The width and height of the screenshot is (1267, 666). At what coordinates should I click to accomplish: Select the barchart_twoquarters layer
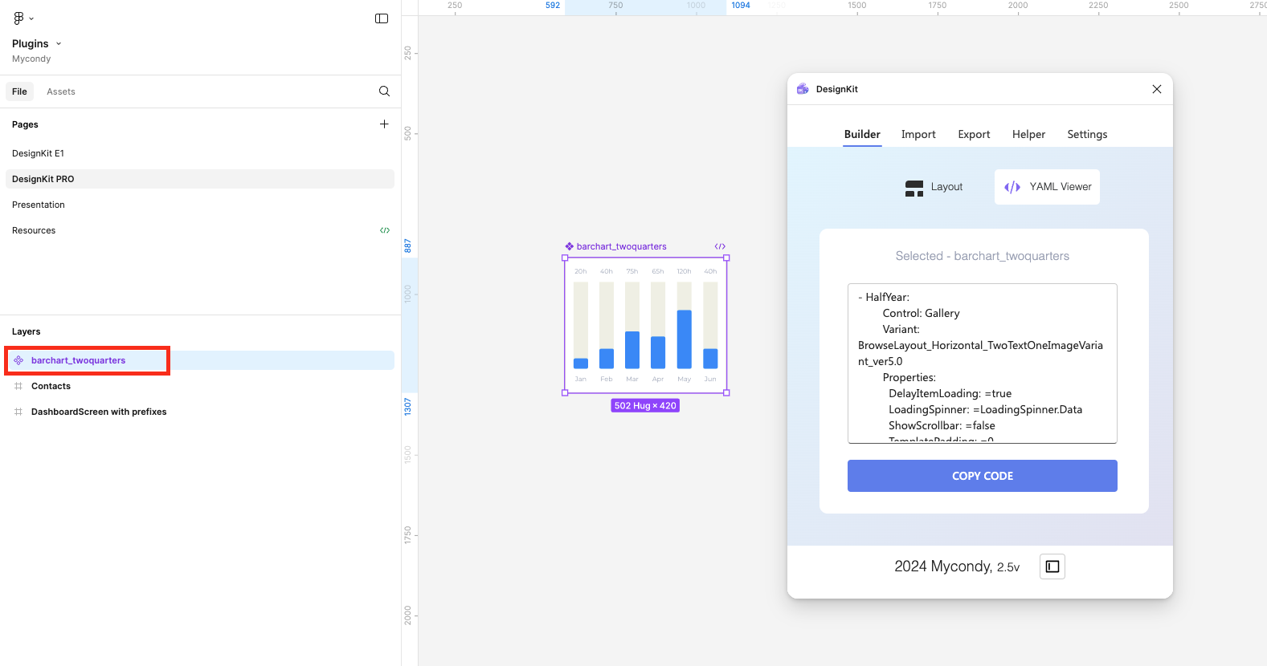[200, 360]
